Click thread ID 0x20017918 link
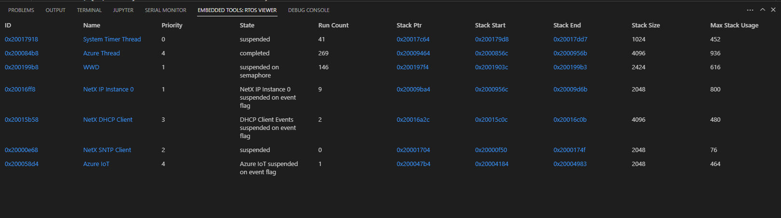 (21, 39)
